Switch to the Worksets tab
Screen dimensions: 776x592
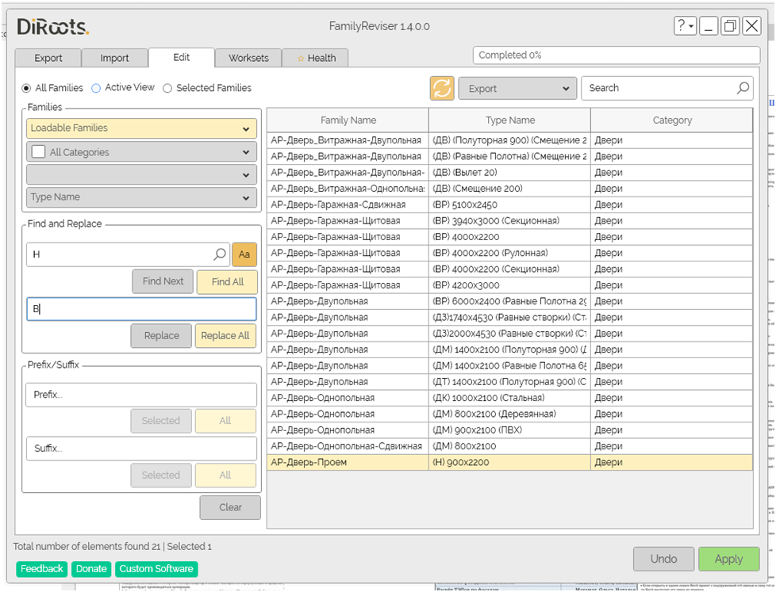248,58
